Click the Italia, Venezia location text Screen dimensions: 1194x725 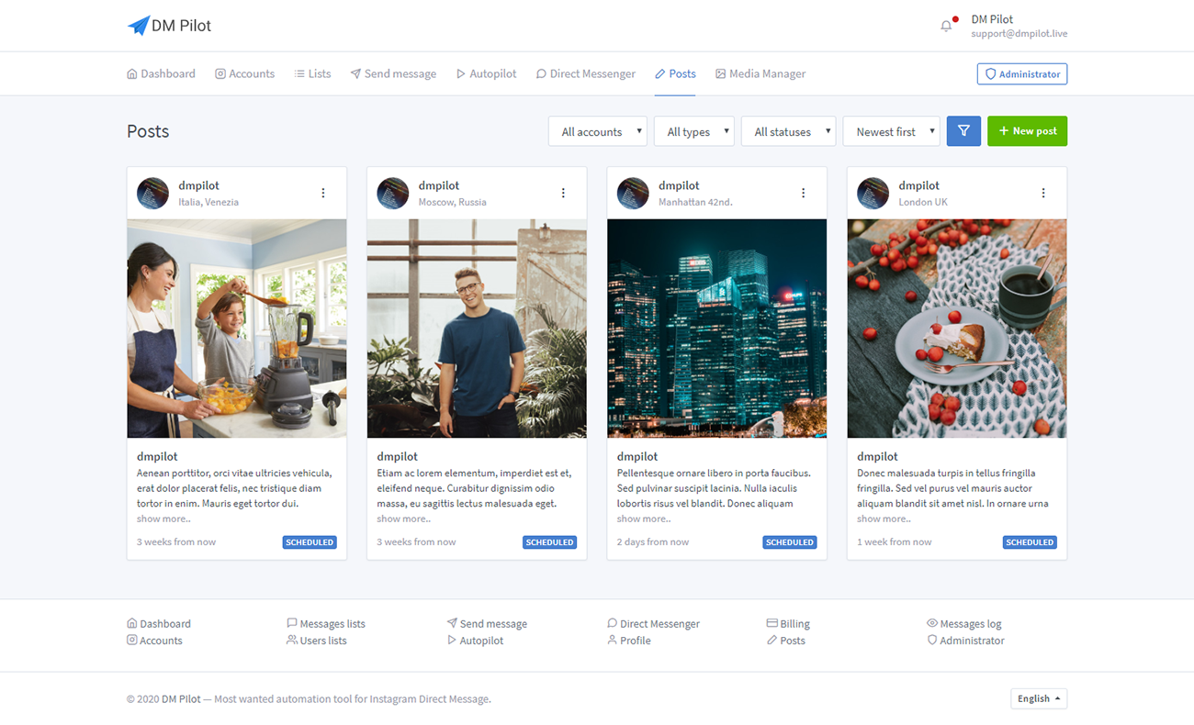coord(208,202)
